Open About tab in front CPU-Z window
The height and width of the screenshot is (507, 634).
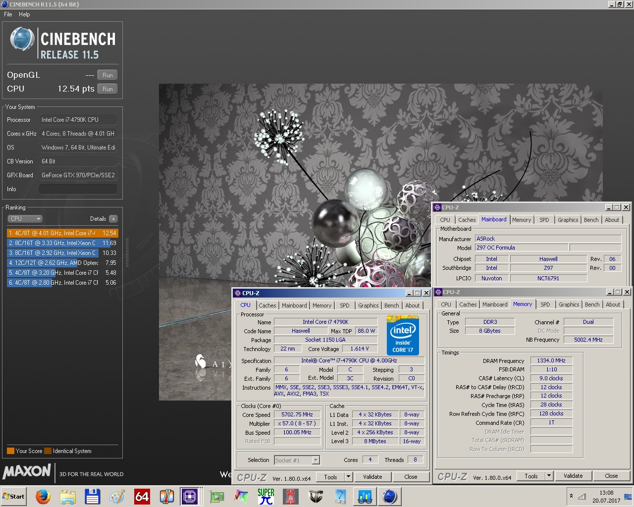(413, 305)
